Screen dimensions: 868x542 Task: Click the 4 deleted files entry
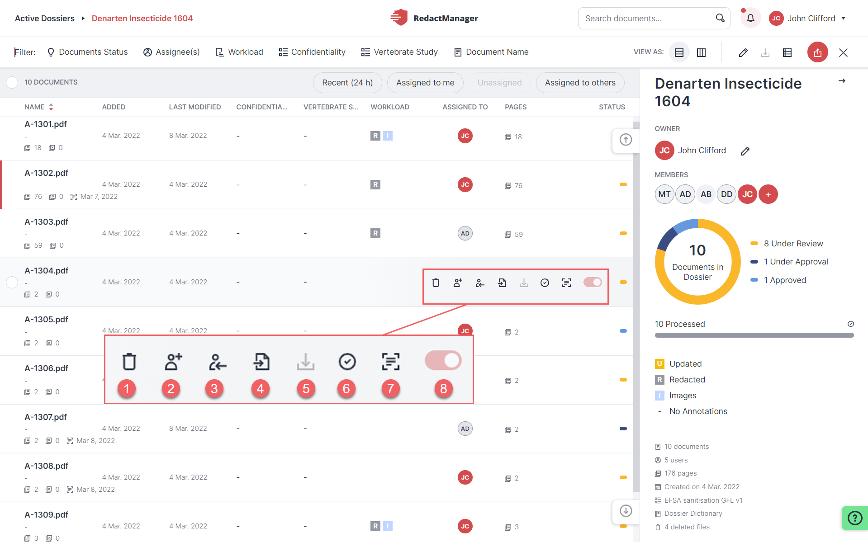click(683, 527)
